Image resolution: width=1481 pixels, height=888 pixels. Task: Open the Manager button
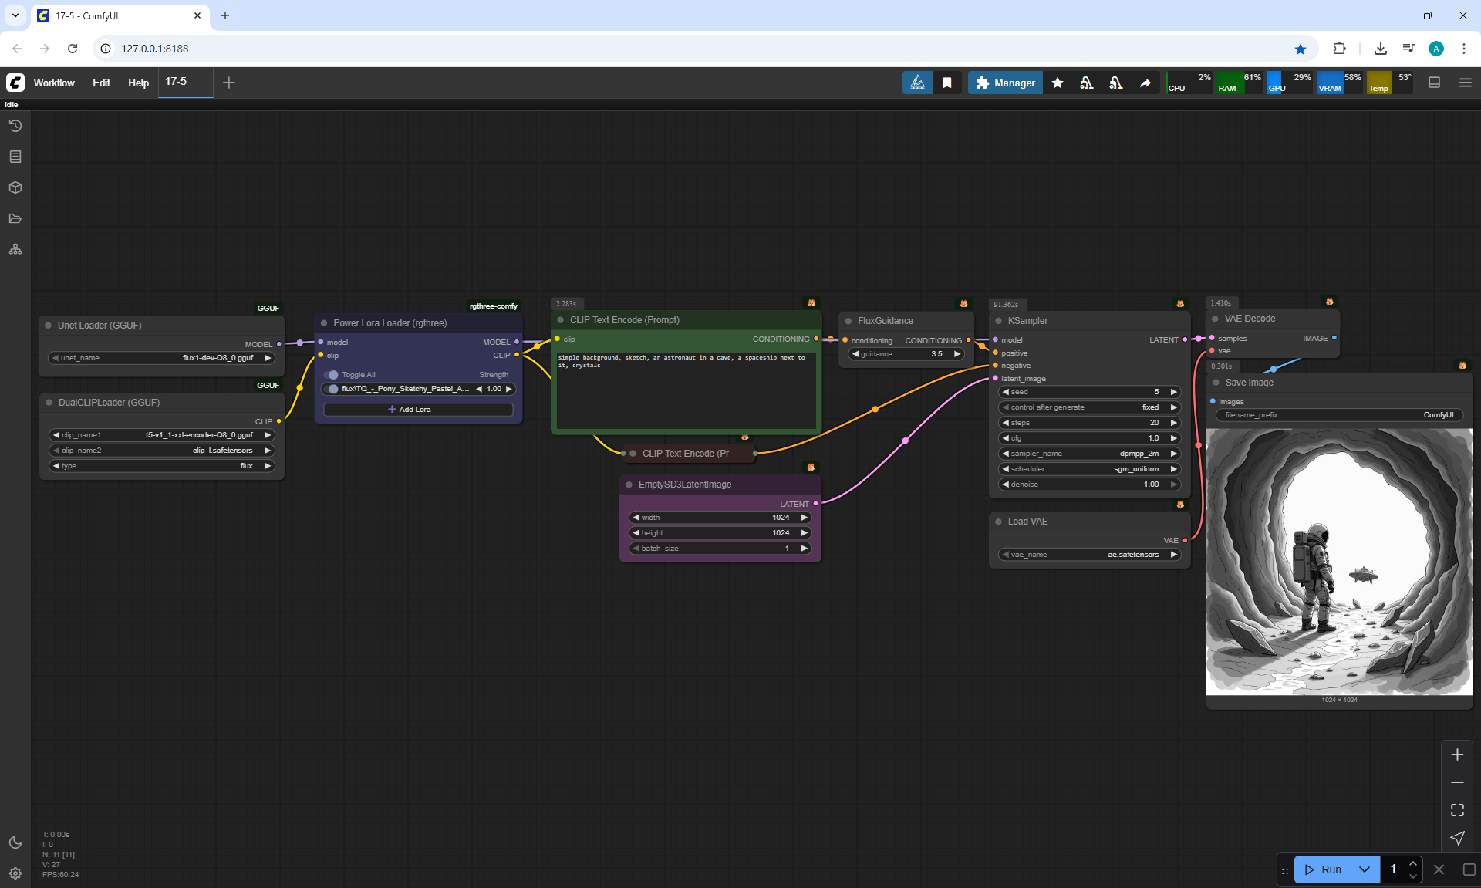point(1005,83)
